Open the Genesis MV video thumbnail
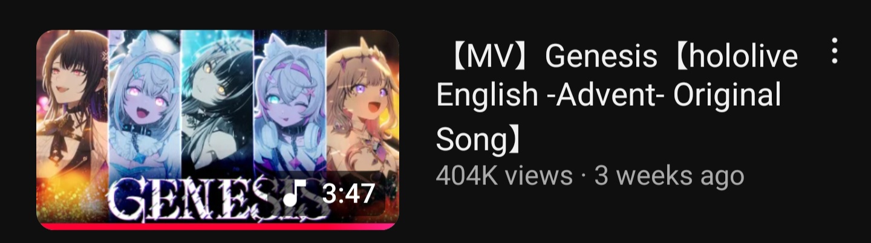This screenshot has height=243, width=871. click(x=218, y=130)
